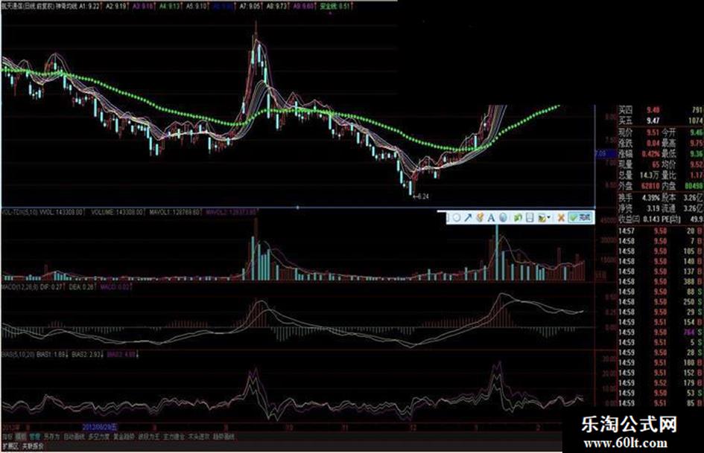Click the 买四 9.48 bid row

pos(661,110)
